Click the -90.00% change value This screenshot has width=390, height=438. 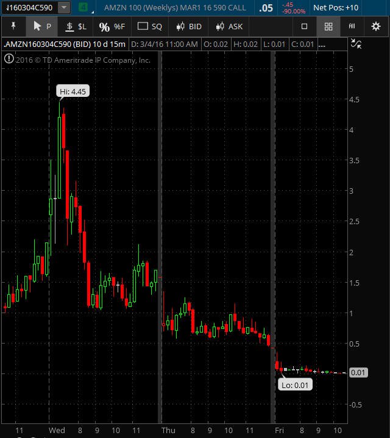(x=294, y=11)
